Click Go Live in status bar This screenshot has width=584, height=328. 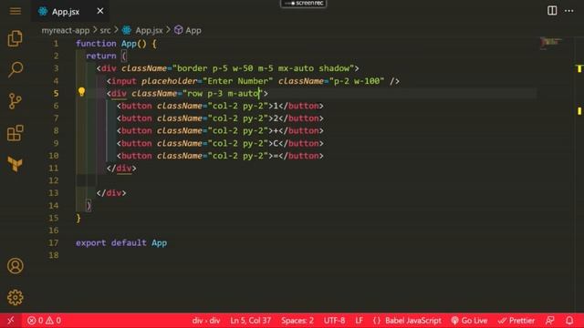click(x=469, y=320)
